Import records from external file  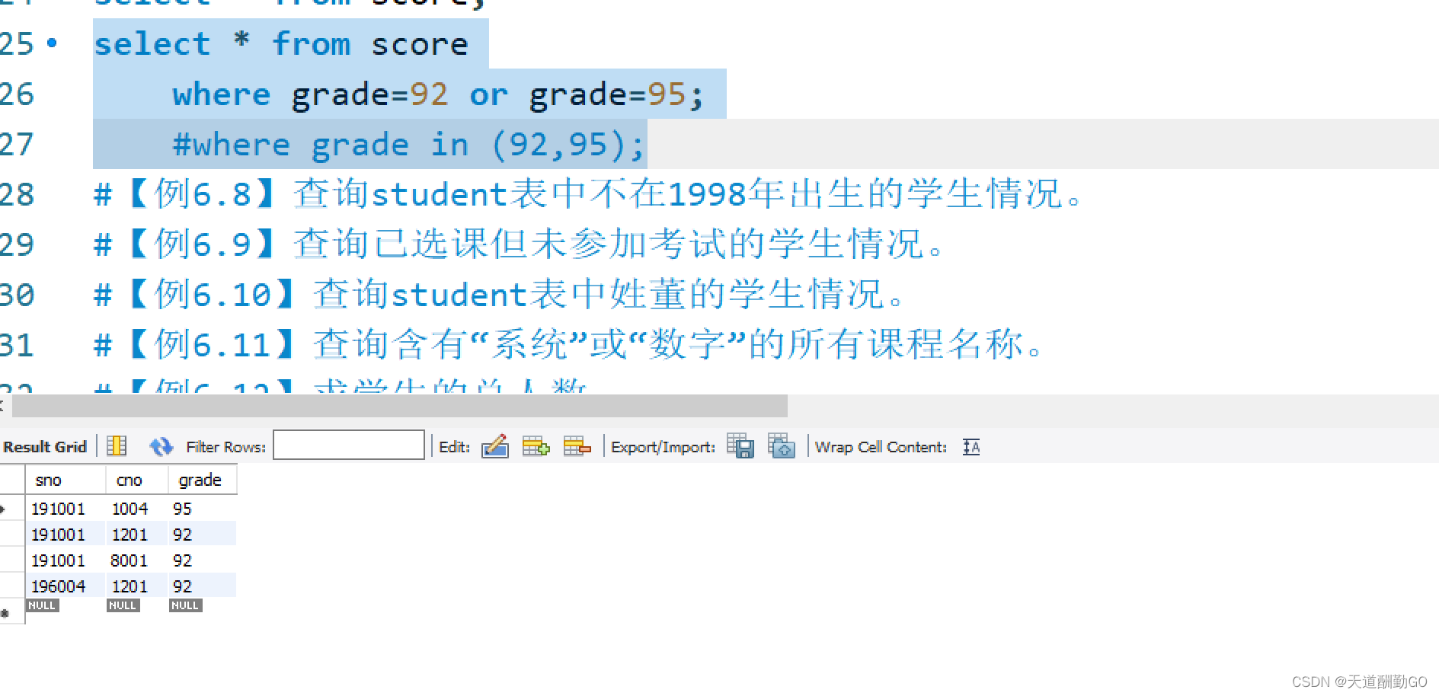pos(782,445)
